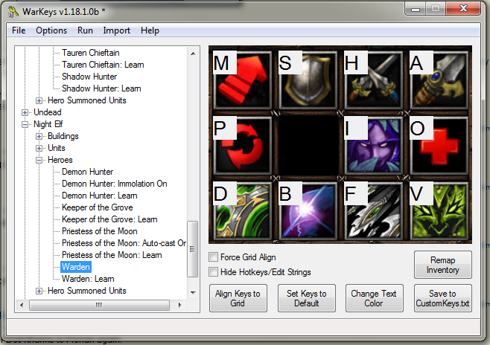This screenshot has height=345, width=490.
Task: Select the Fan of Knives icon (D)
Action: click(x=242, y=211)
